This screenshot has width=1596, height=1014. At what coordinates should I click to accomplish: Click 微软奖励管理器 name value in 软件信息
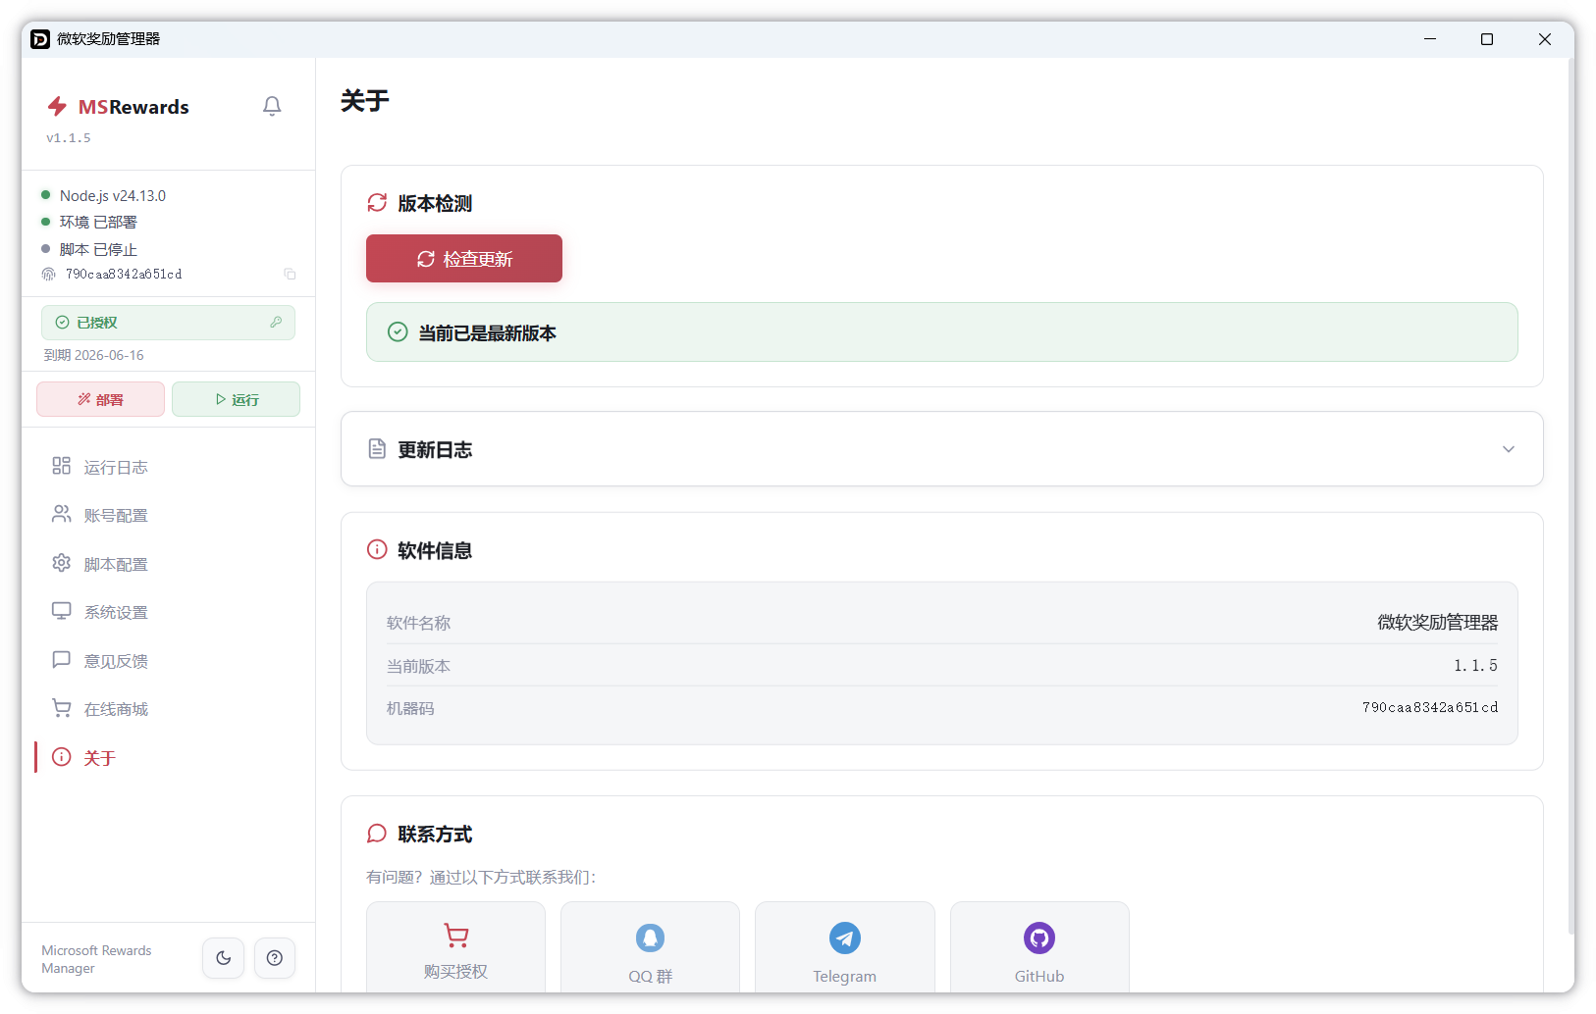(1438, 623)
